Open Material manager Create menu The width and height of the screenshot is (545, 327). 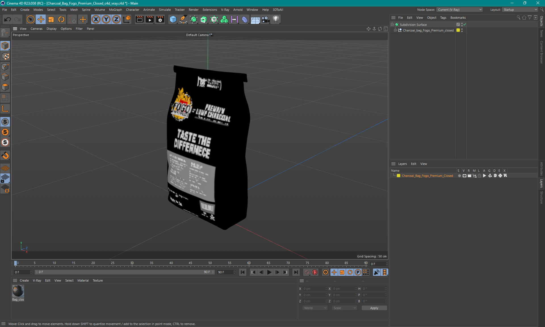[24, 280]
